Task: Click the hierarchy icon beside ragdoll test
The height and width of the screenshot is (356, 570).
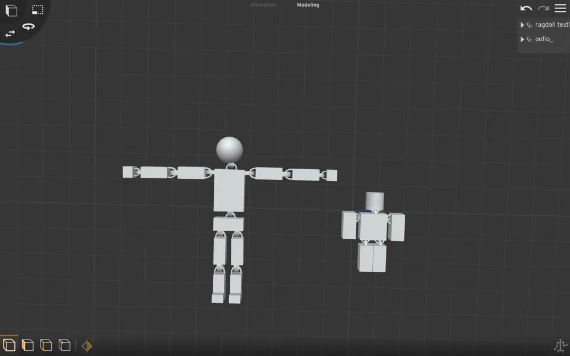Action: (x=530, y=24)
